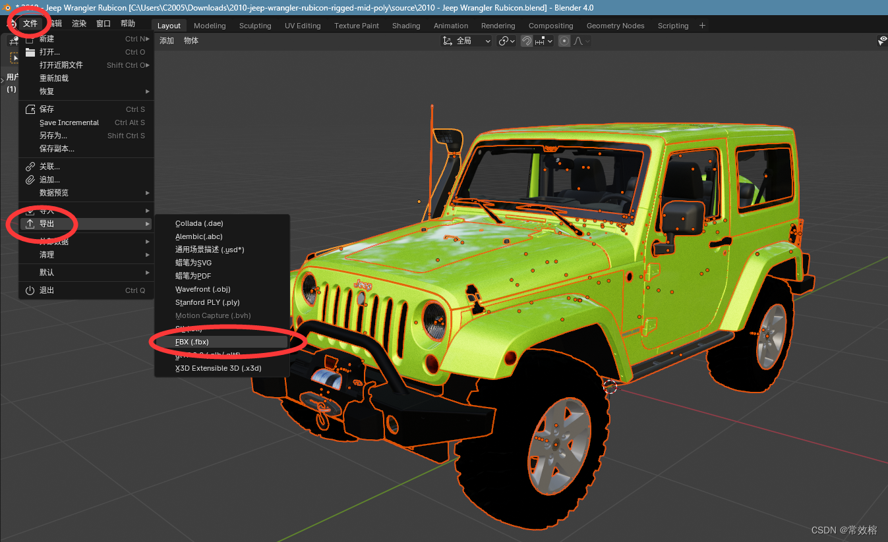Choose Wavefront (.obj) export option

coord(222,289)
